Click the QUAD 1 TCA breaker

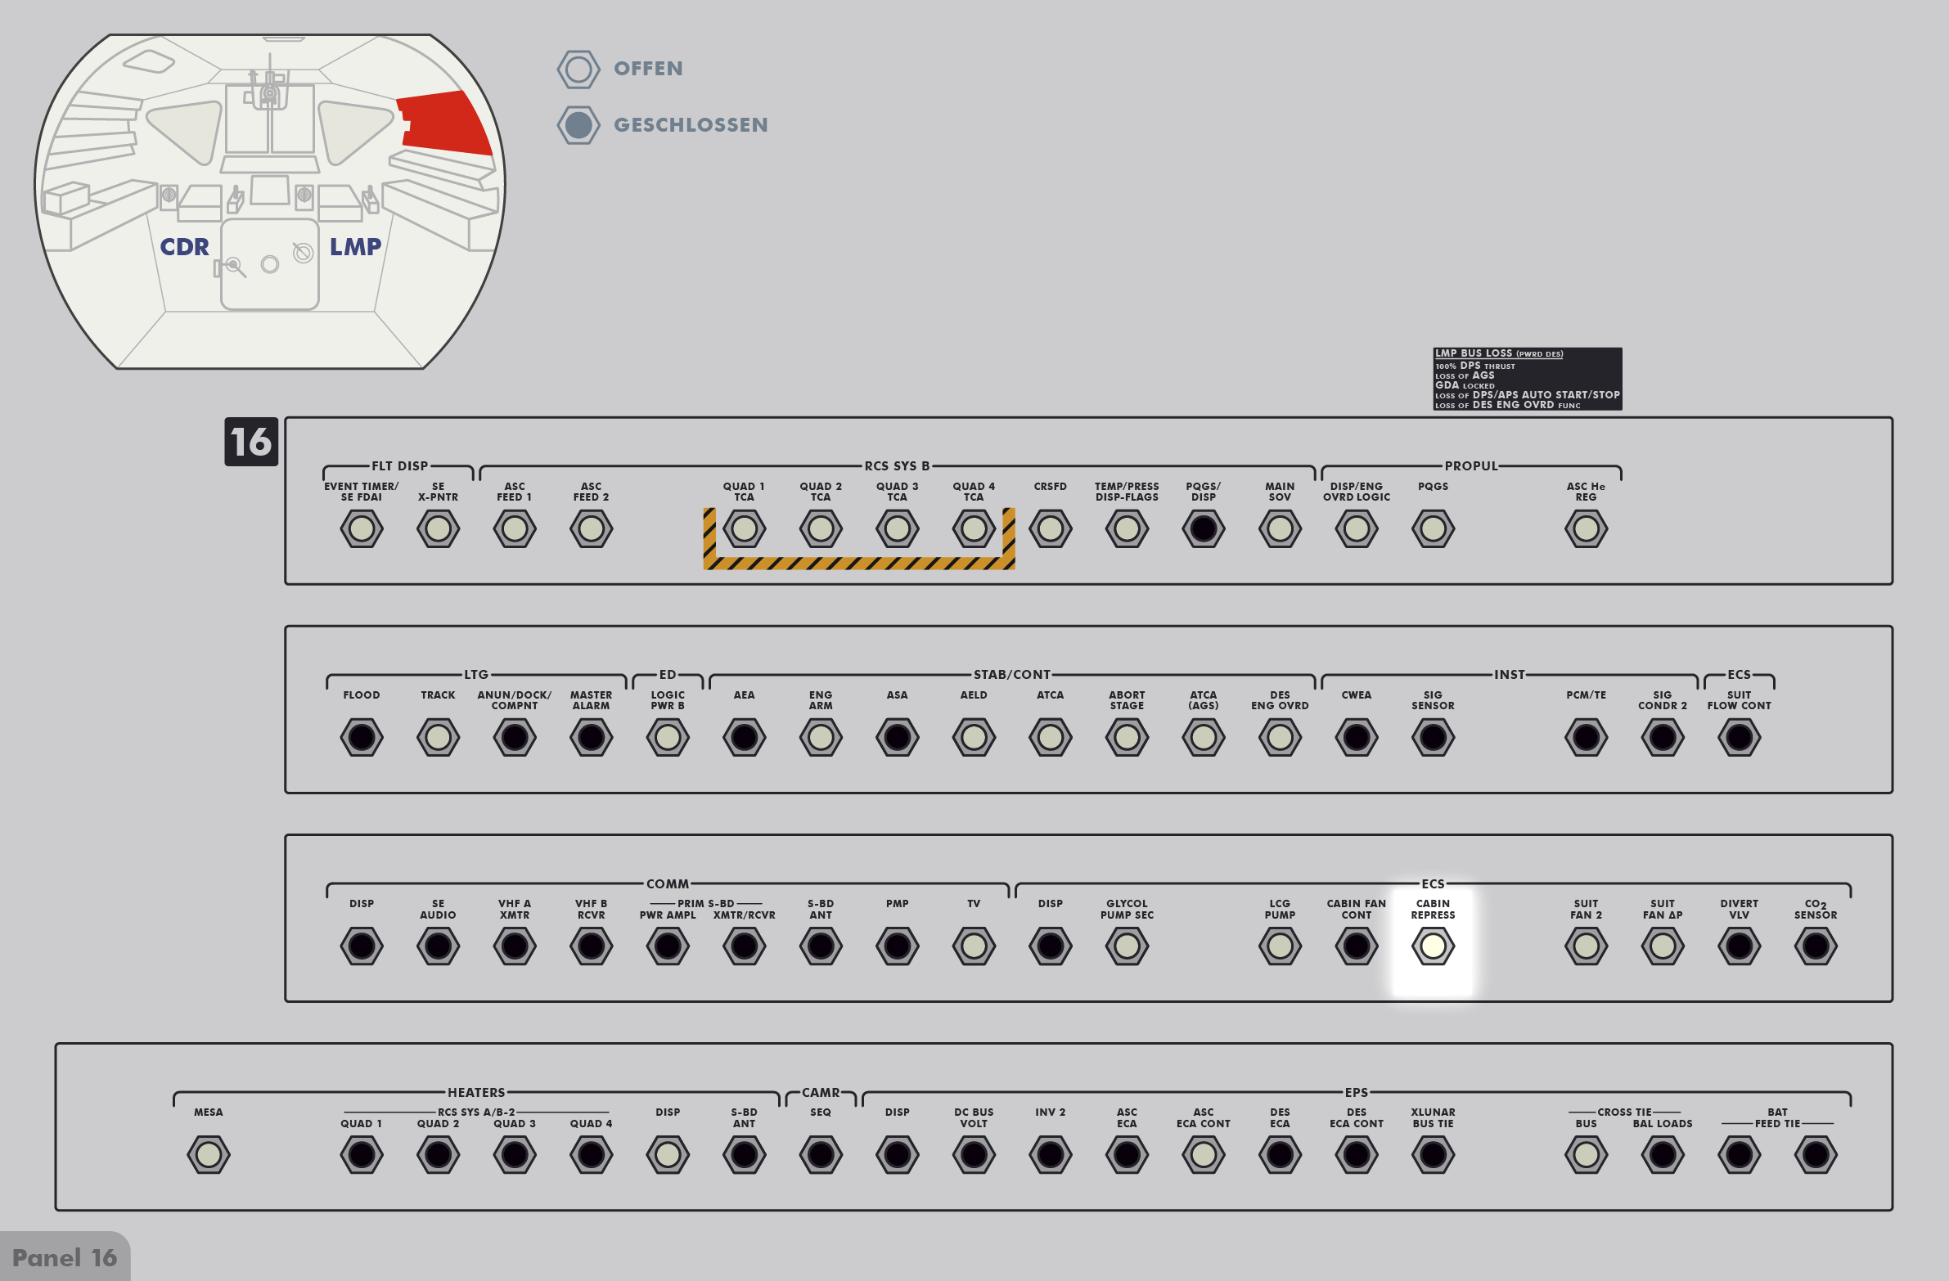pyautogui.click(x=744, y=528)
